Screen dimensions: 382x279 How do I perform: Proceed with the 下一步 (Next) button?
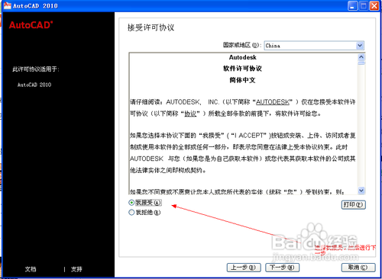pos(282,268)
